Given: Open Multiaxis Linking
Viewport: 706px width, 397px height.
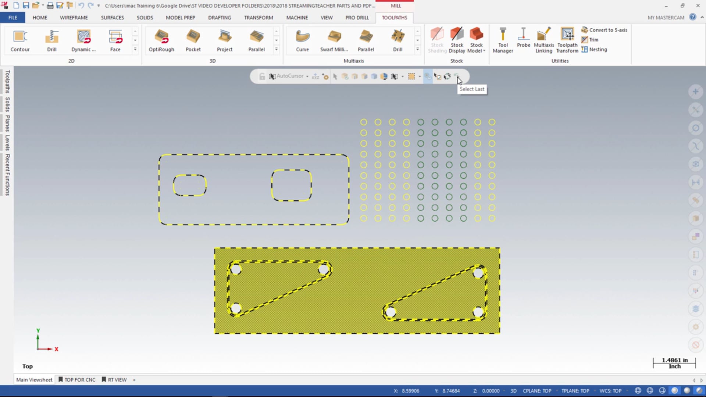Looking at the screenshot, I should pyautogui.click(x=544, y=40).
